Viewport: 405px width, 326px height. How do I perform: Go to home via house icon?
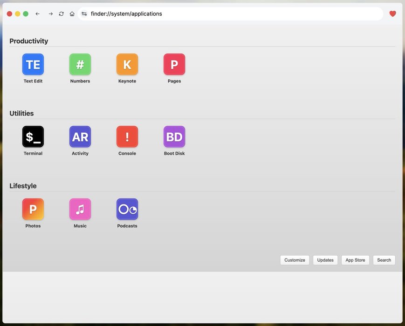click(x=72, y=14)
